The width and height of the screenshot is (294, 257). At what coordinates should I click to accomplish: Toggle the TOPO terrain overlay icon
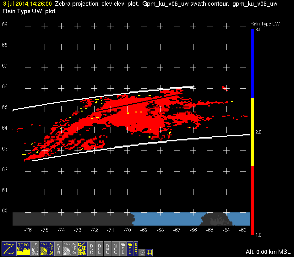[x=24, y=249]
